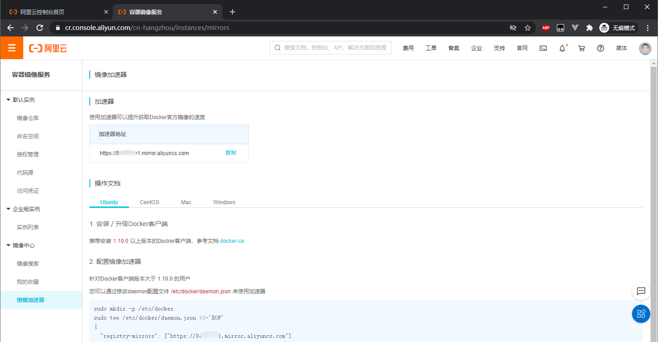Open 代码源 in the sidebar
This screenshot has height=342, width=658.
tap(25, 173)
